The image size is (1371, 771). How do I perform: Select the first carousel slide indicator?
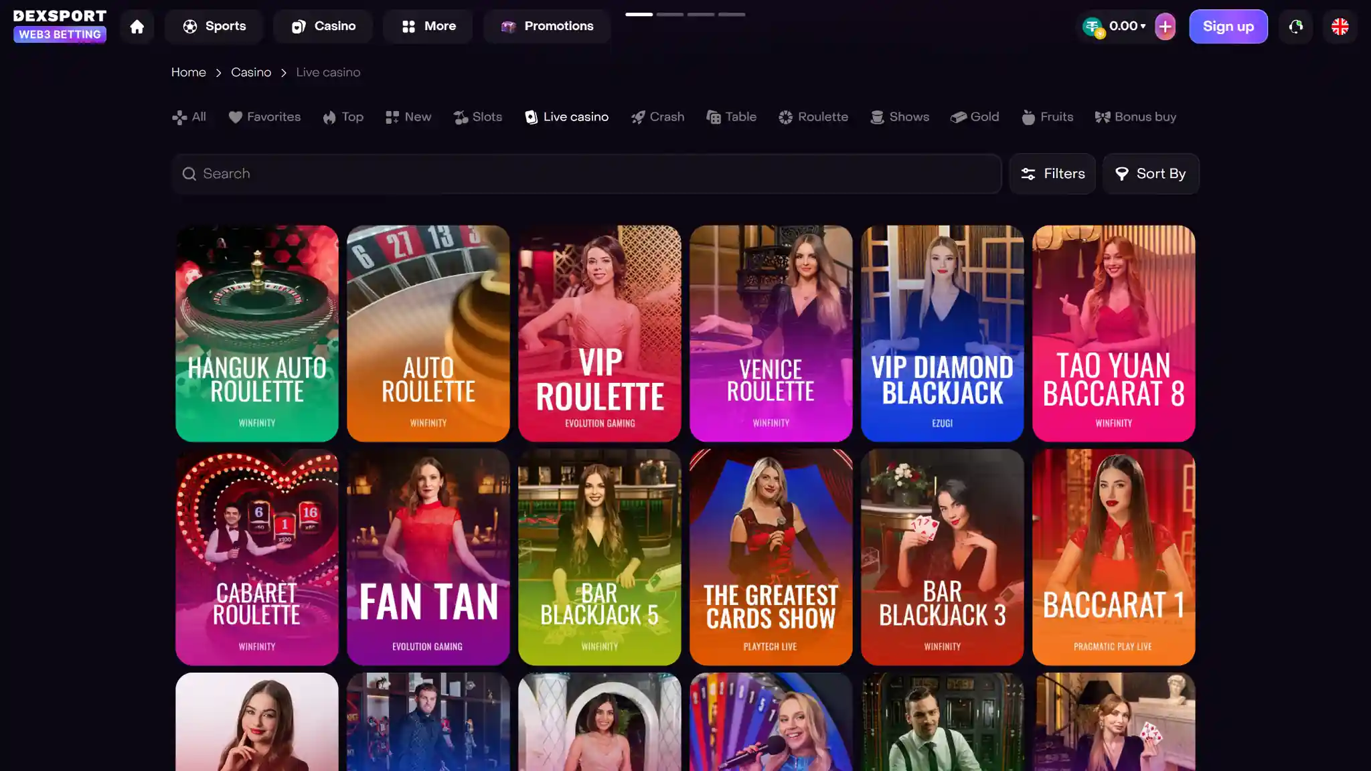tap(639, 14)
